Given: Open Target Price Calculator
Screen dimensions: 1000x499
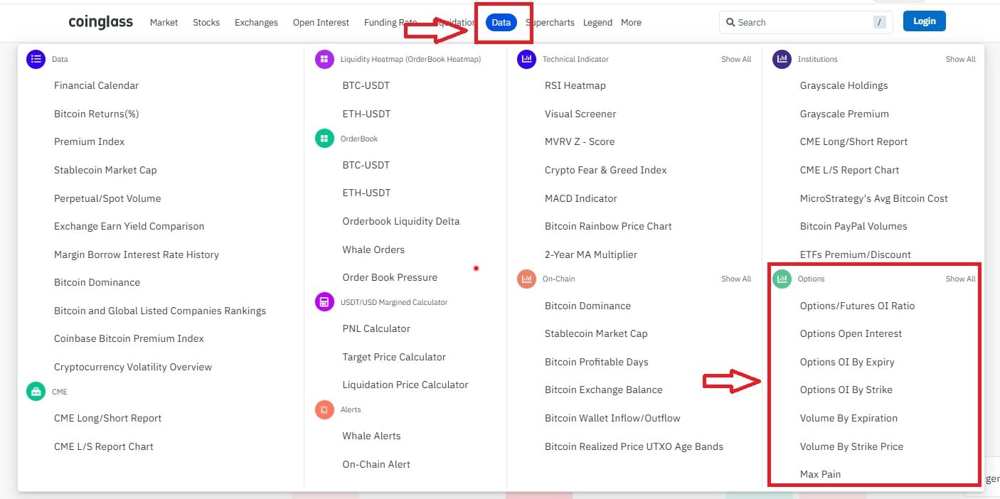Looking at the screenshot, I should click(394, 357).
